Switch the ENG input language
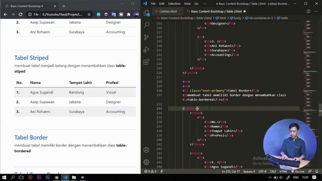 (x=296, y=177)
